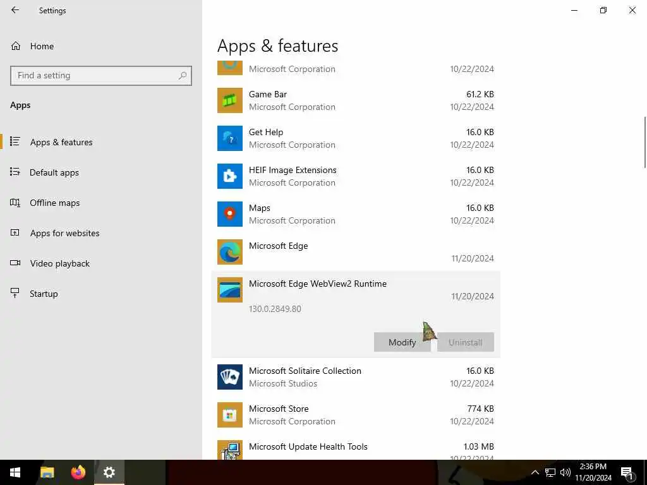Viewport: 647px width, 485px height.
Task: Click the Settings gear in taskbar
Action: pyautogui.click(x=109, y=472)
